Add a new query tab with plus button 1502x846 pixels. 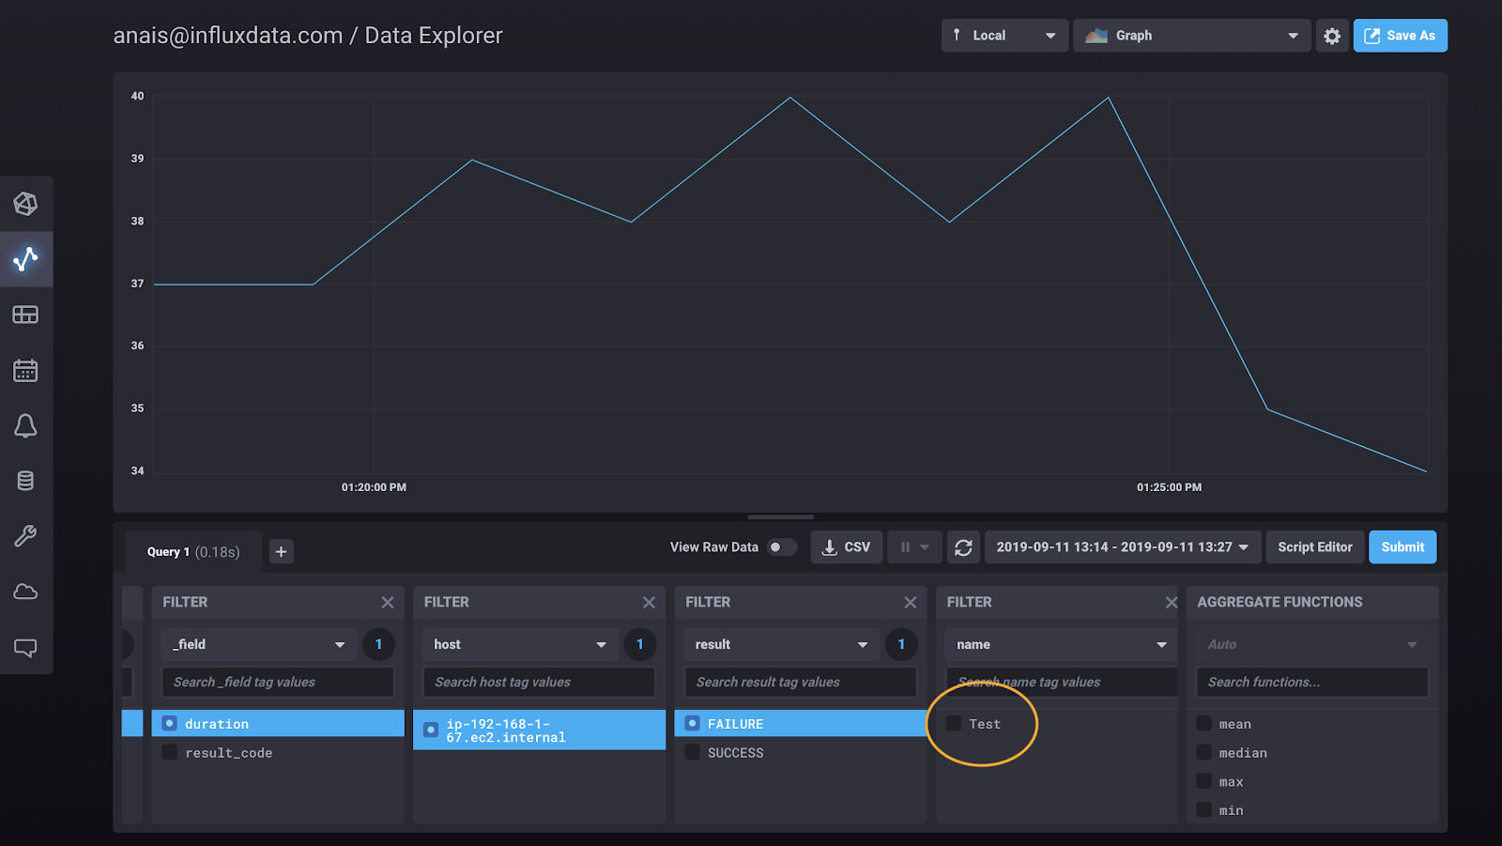tap(281, 552)
